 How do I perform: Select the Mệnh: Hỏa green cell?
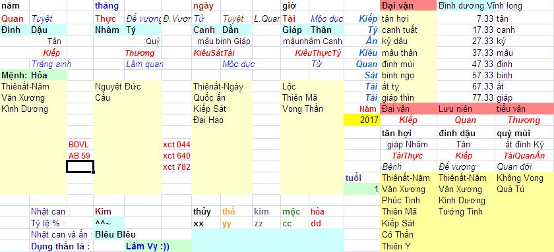coord(34,75)
